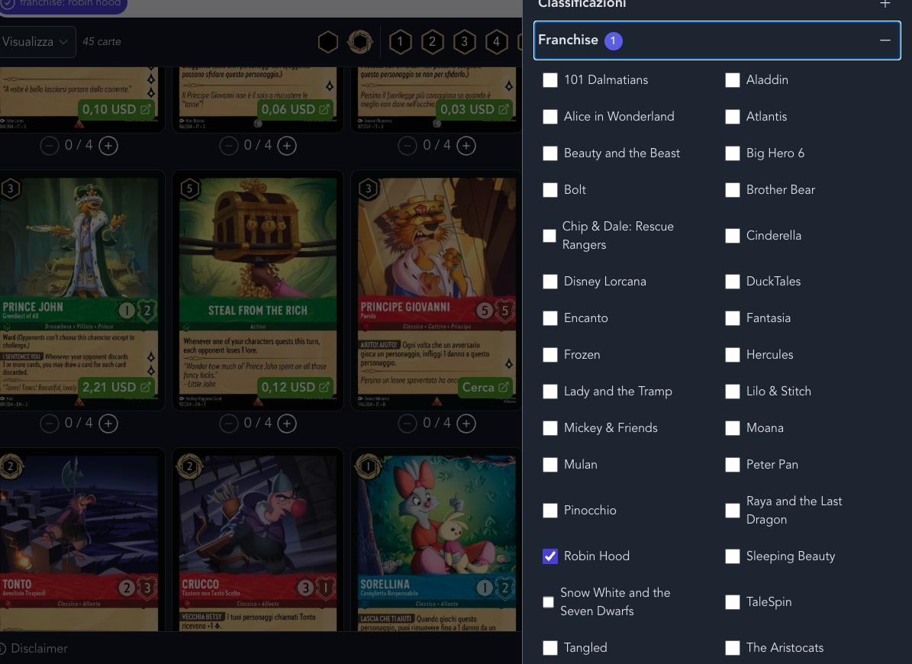Click the ink cost 1 hexagon filter

click(x=400, y=42)
